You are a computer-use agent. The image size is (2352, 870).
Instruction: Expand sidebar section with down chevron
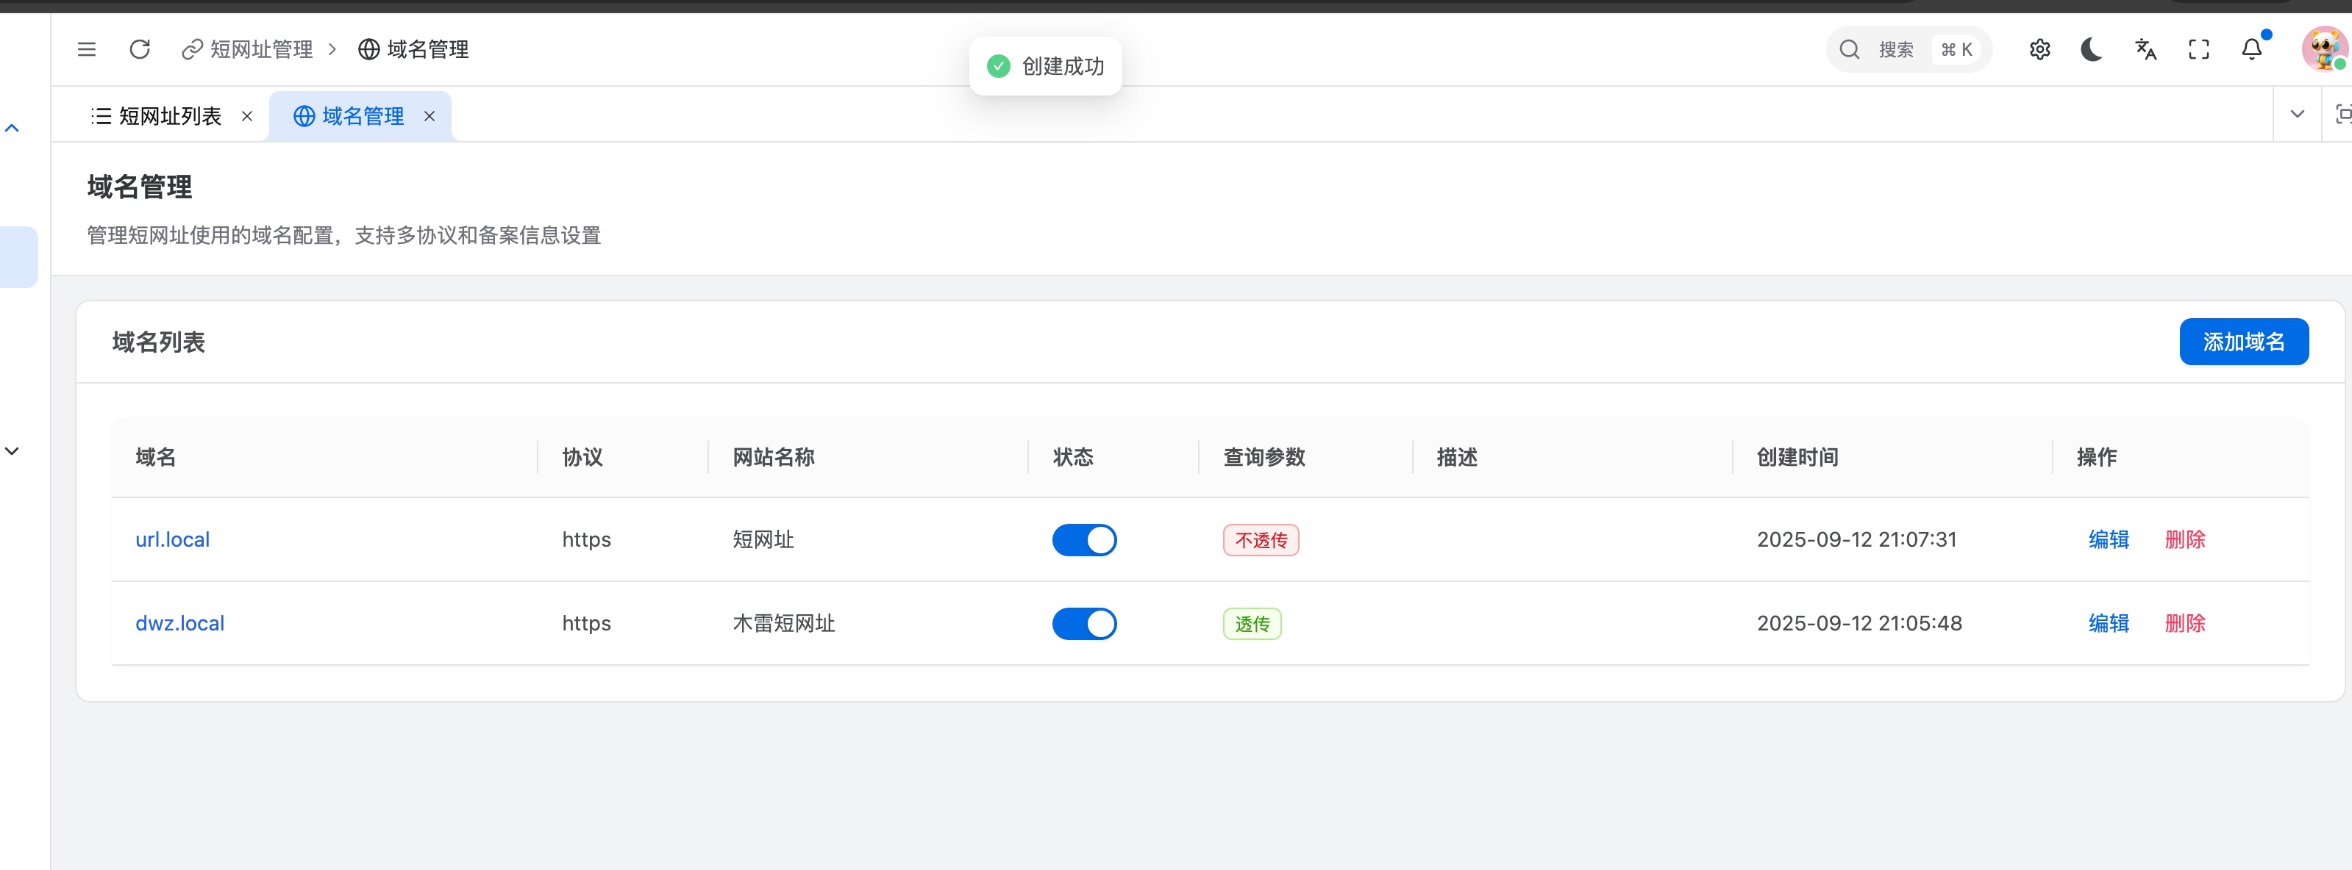click(12, 451)
